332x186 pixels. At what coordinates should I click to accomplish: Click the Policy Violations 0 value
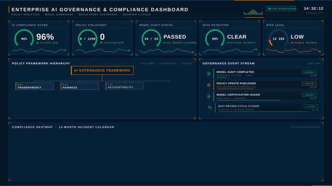point(102,37)
